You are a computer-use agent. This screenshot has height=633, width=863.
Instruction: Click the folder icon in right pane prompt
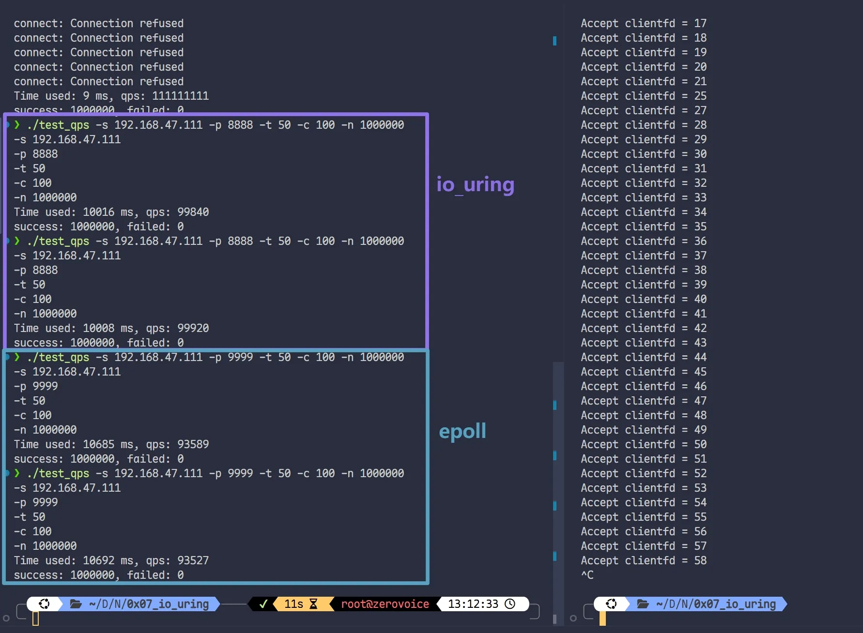point(643,603)
